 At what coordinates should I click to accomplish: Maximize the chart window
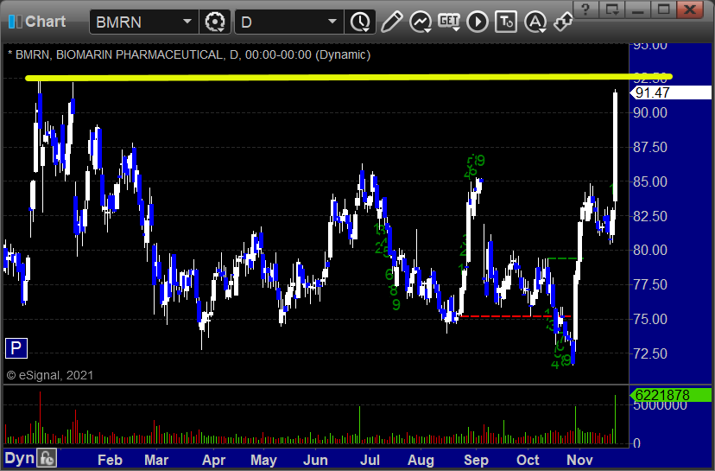(x=663, y=10)
